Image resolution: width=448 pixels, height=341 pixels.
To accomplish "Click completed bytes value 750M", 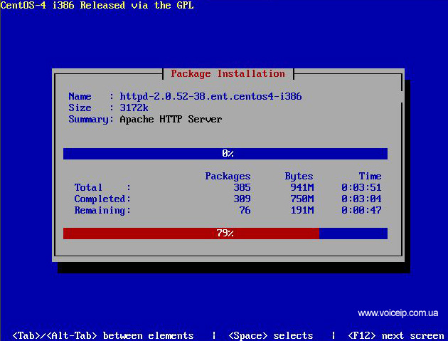I will coord(302,199).
